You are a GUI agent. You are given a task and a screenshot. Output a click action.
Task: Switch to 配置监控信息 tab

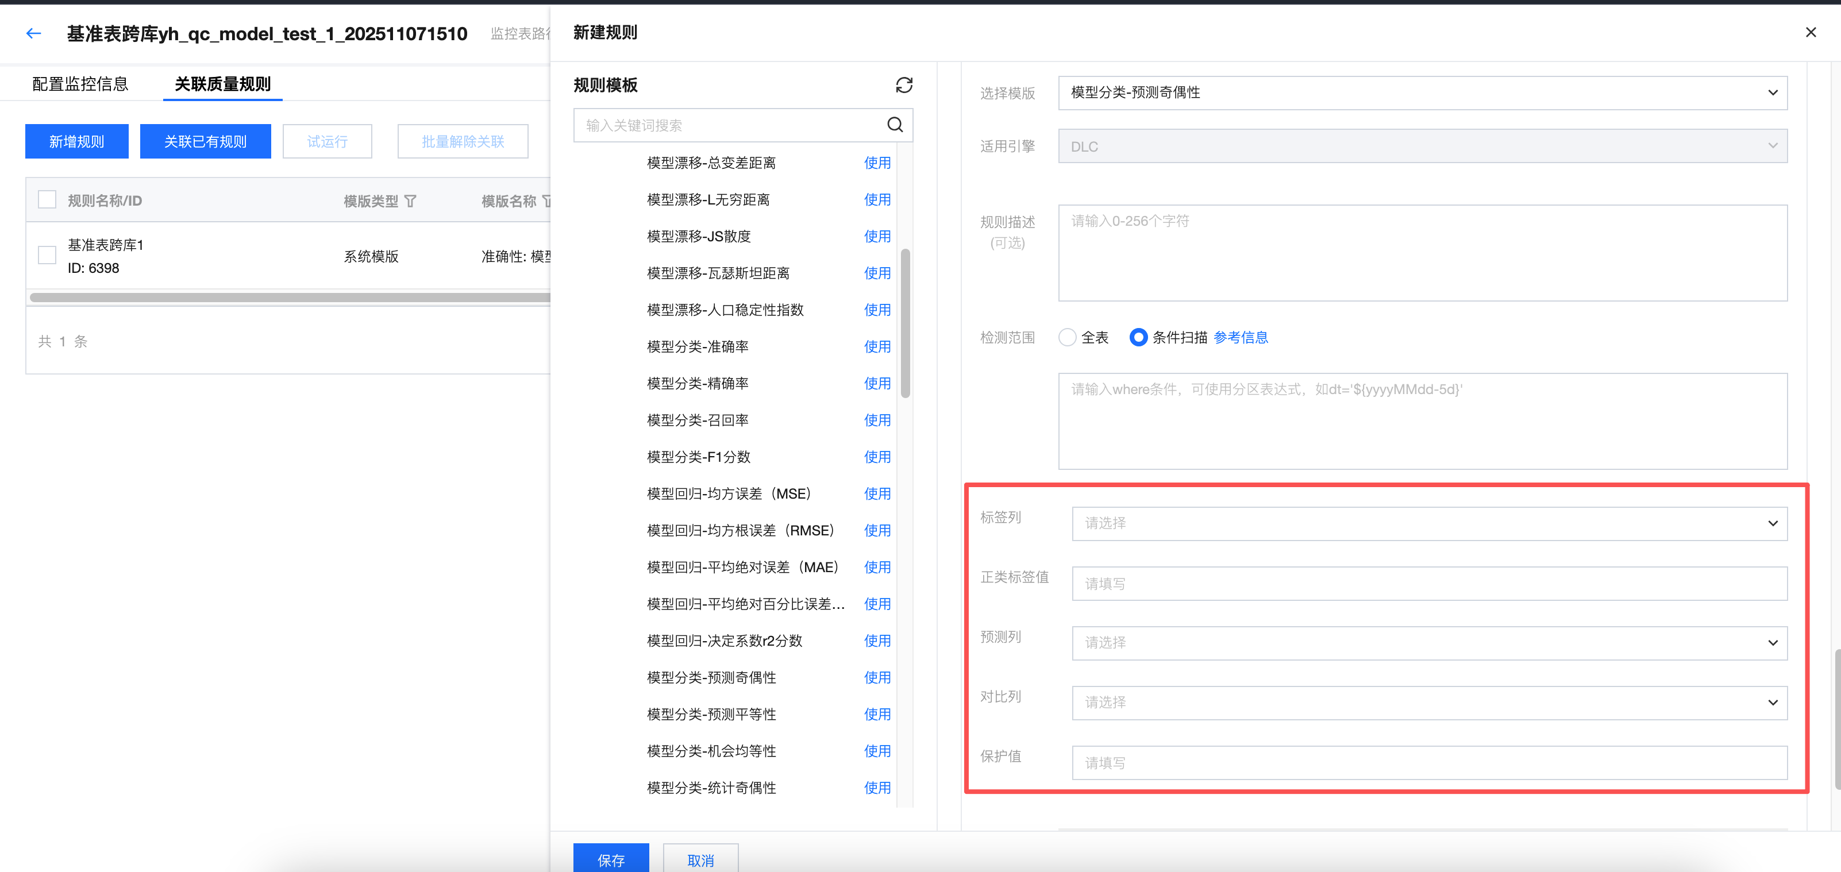(x=80, y=84)
